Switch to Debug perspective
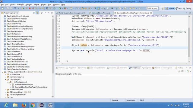193x108 pixels. 187,8
